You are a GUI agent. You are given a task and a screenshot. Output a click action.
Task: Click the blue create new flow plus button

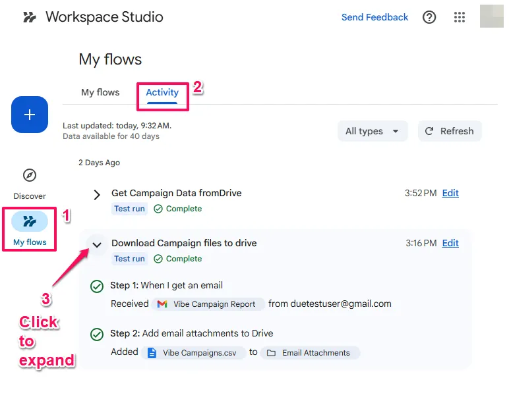[30, 115]
